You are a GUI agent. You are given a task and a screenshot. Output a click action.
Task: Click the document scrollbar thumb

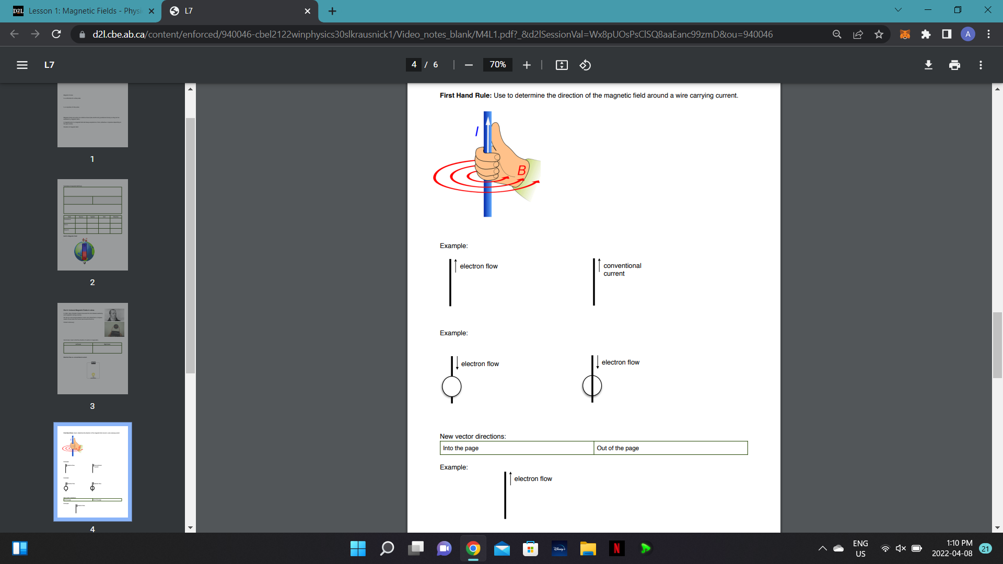tap(997, 345)
